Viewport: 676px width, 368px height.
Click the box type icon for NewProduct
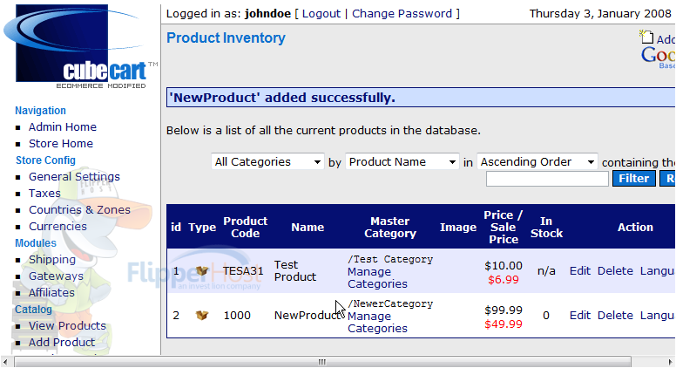click(202, 316)
